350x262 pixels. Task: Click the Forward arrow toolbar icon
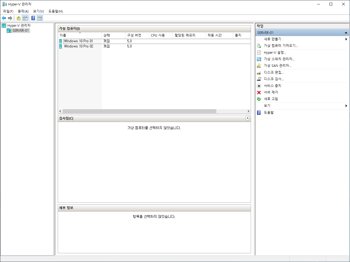(x=10, y=18)
